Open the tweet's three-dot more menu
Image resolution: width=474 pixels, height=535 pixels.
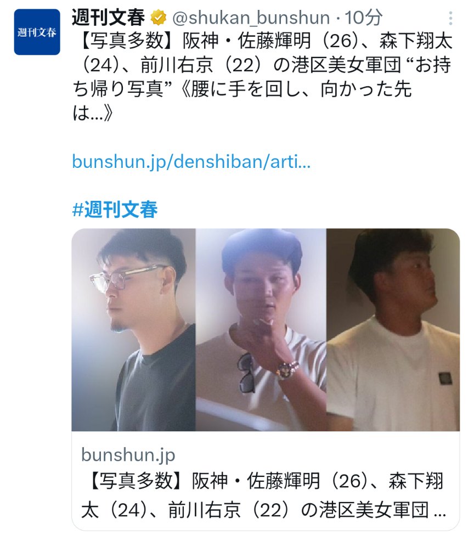[x=450, y=18]
